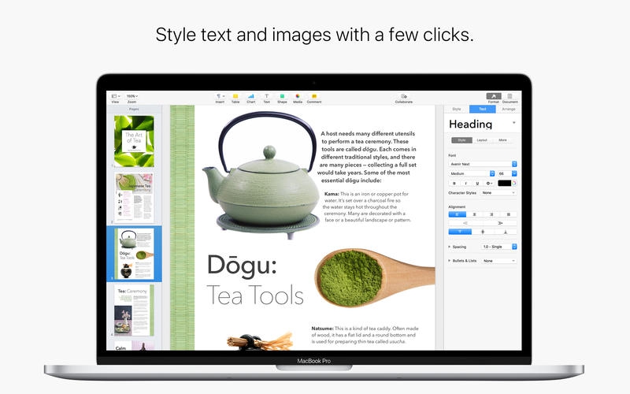Add a Table from the toolbar
This screenshot has height=394, width=630.
point(235,96)
